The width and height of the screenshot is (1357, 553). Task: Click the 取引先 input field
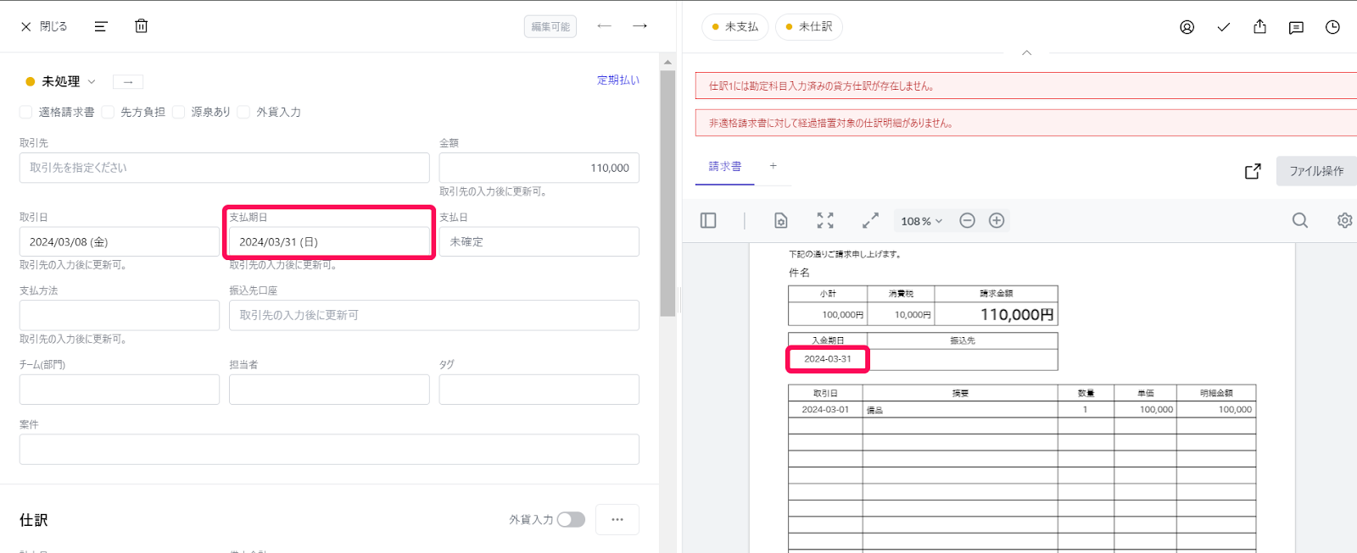tap(224, 168)
